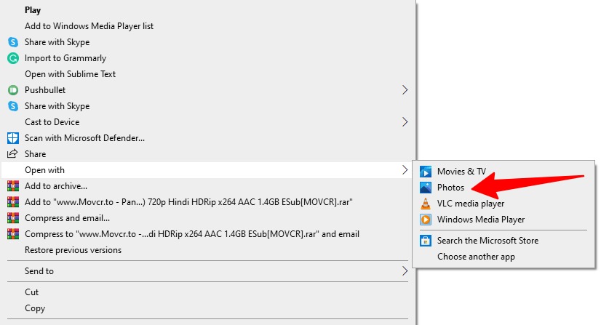The image size is (601, 325).
Task: Select Restore previous versions
Action: (73, 250)
